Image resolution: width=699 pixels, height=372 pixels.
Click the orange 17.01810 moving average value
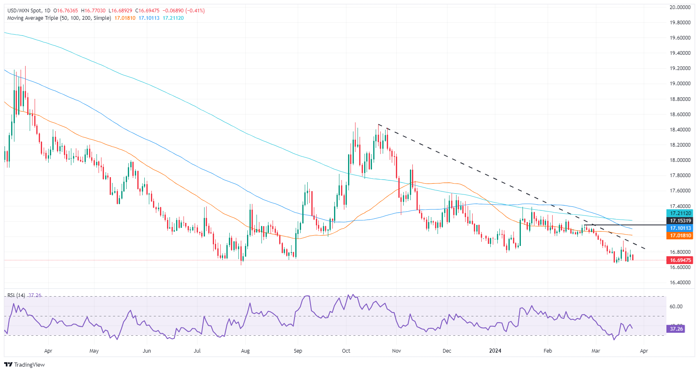125,18
